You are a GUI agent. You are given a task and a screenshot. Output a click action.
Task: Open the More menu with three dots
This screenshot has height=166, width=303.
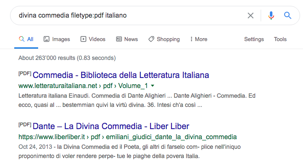coord(199,39)
